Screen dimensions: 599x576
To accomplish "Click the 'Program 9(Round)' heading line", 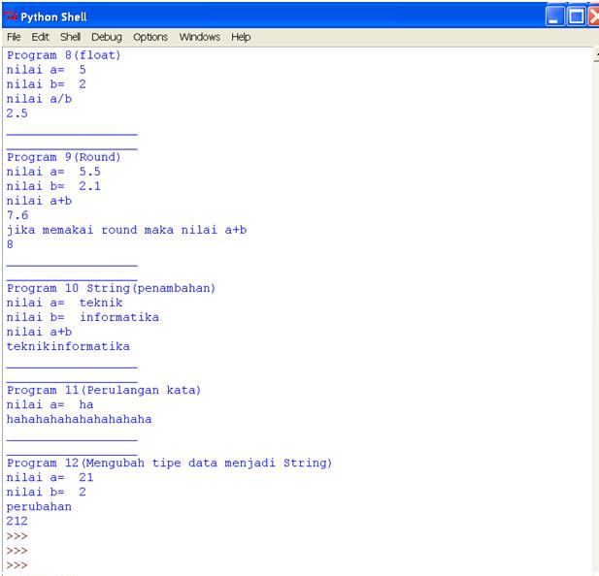I will [64, 157].
